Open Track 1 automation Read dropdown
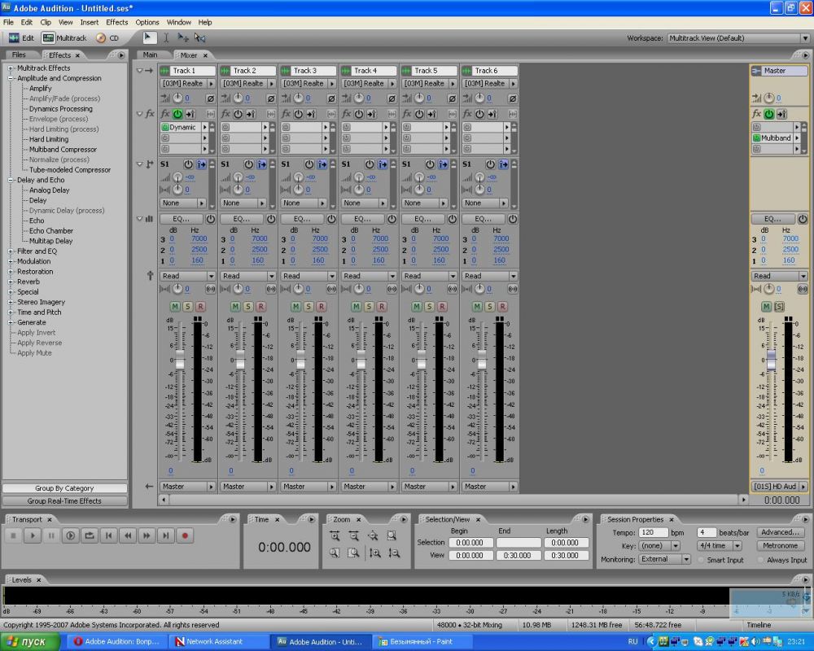 coord(187,276)
